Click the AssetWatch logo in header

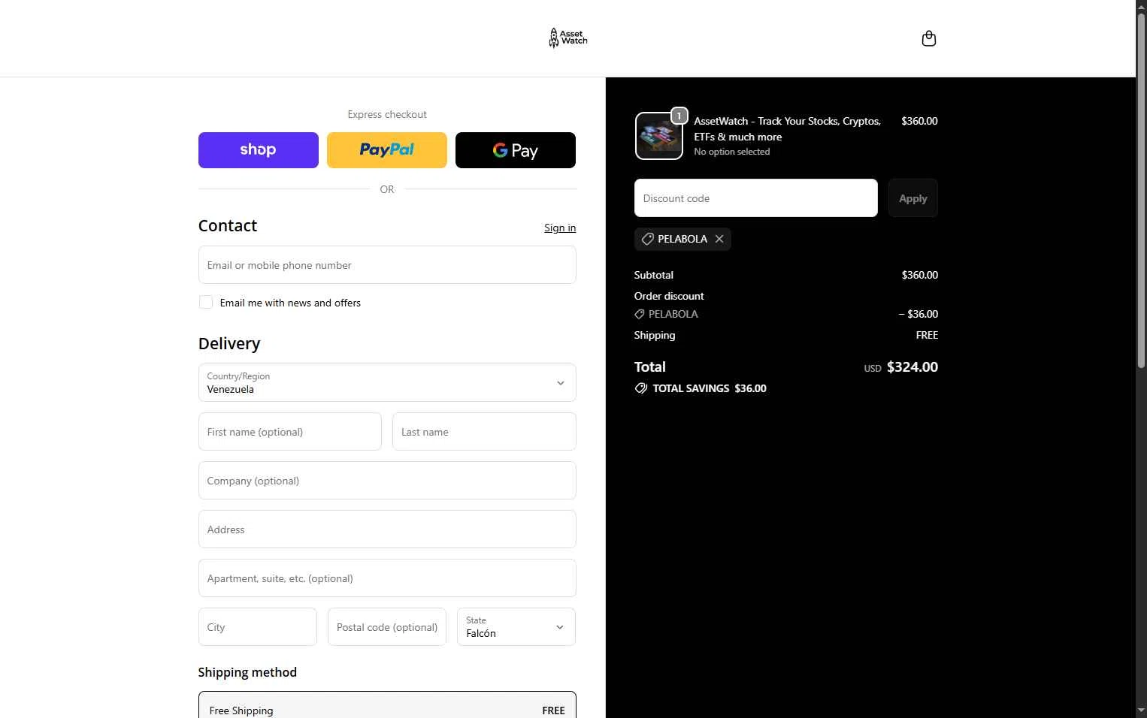568,38
